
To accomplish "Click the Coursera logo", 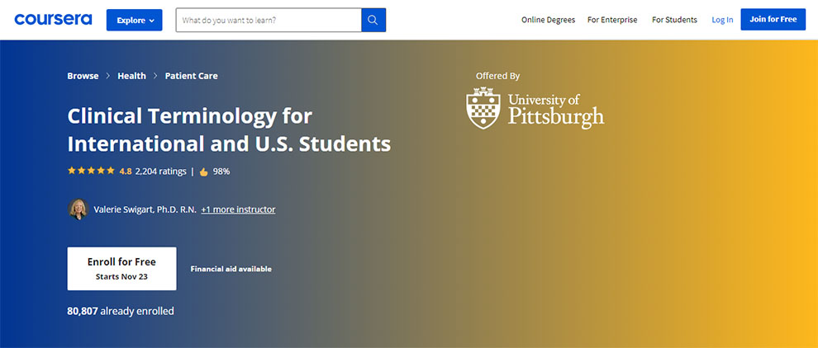I will [x=53, y=20].
